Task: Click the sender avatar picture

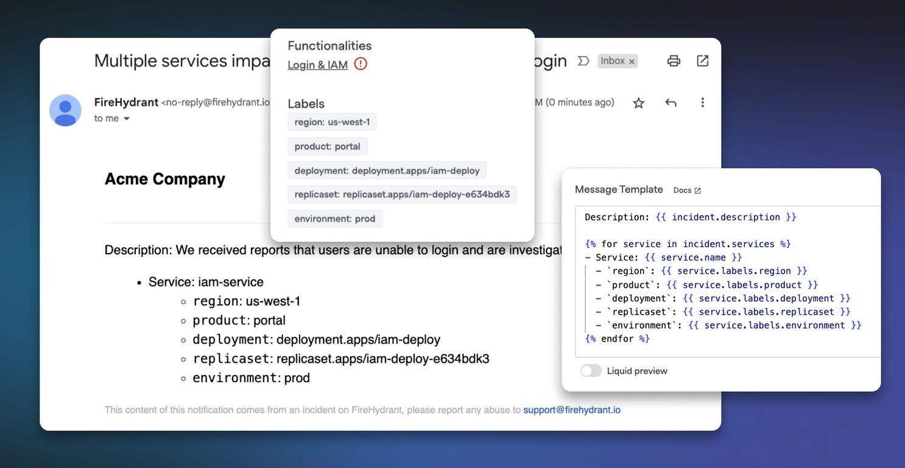Action: 65,110
